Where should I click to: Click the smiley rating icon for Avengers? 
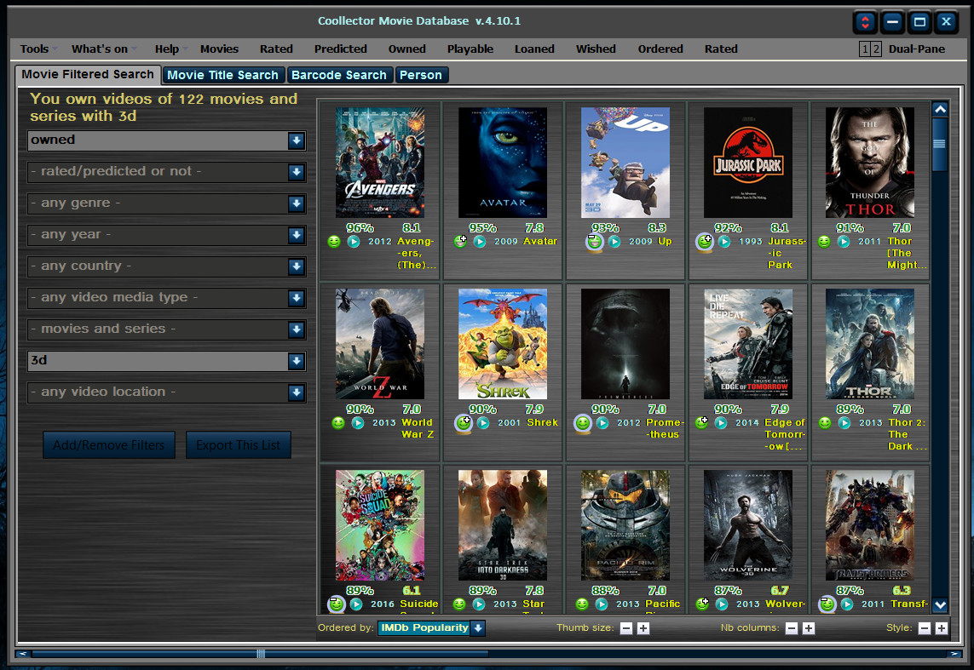334,241
